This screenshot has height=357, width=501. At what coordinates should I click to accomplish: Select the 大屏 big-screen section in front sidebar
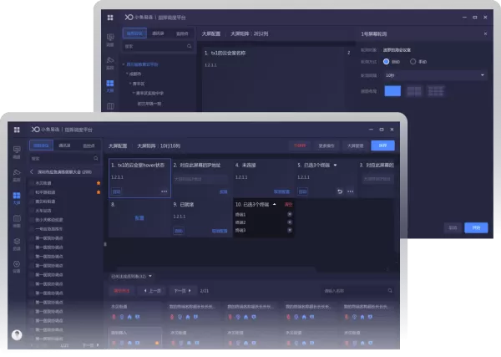[x=17, y=198]
